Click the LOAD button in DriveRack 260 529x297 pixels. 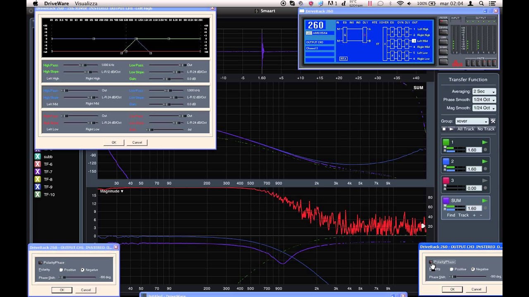pyautogui.click(x=443, y=42)
